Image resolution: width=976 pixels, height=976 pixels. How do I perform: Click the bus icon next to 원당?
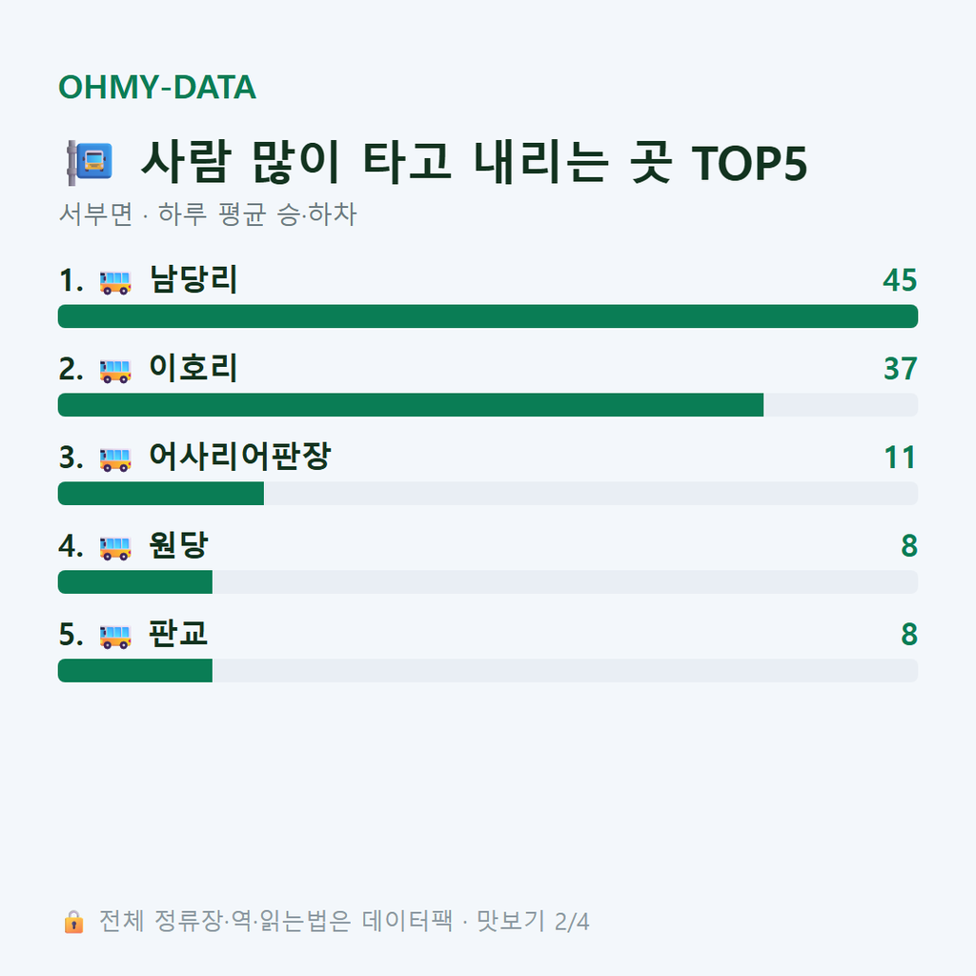tap(115, 548)
